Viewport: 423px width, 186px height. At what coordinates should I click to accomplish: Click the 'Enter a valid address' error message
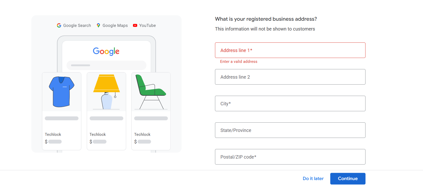point(239,62)
